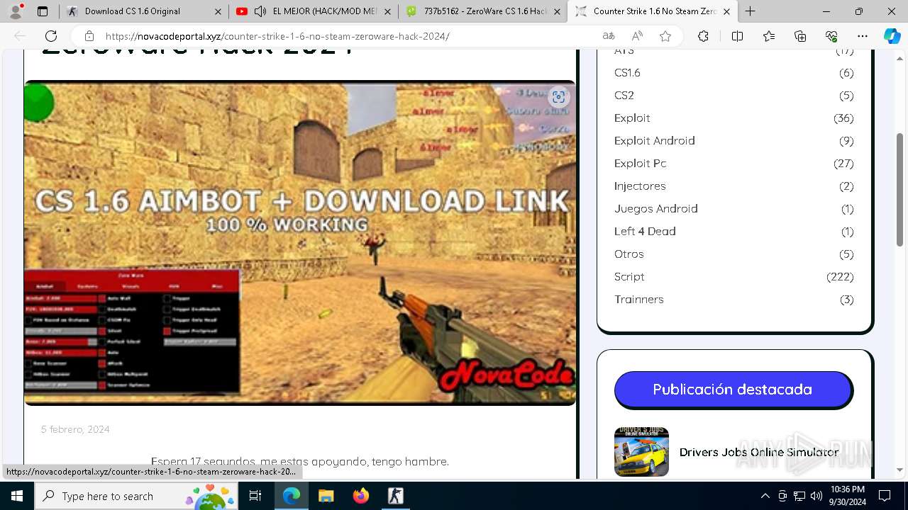
Task: Open the Exploit Android category
Action: point(655,141)
